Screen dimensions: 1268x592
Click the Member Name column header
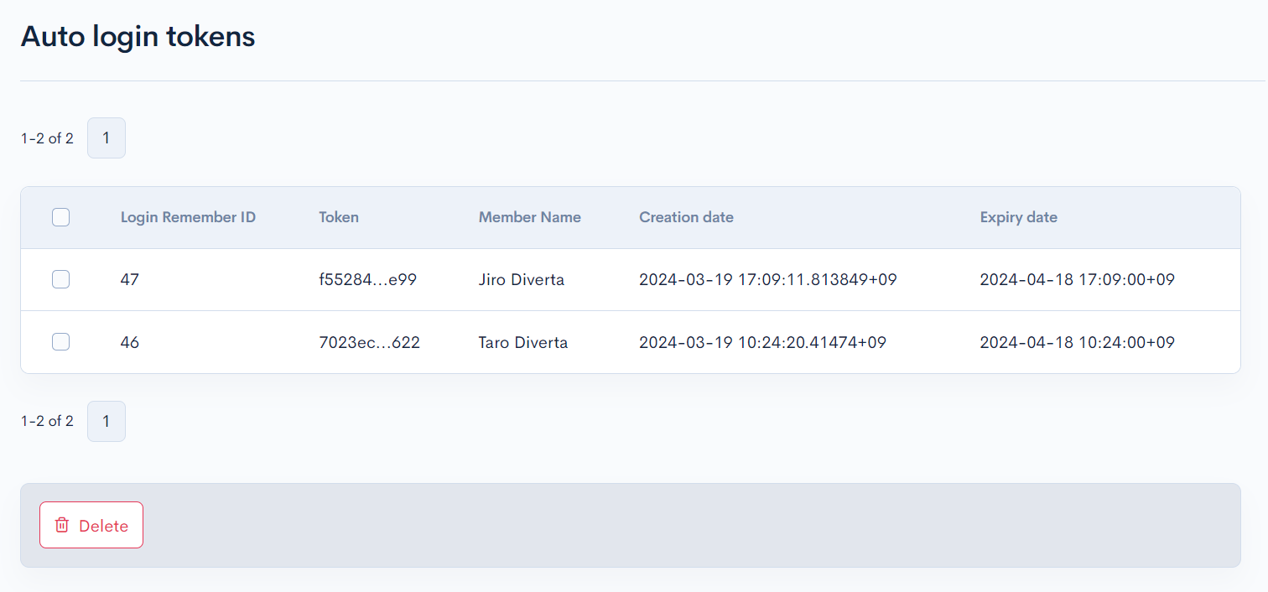pos(529,217)
